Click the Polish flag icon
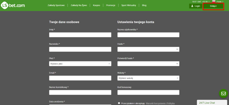Screen dimensions: 229x105 click(x=214, y=2)
